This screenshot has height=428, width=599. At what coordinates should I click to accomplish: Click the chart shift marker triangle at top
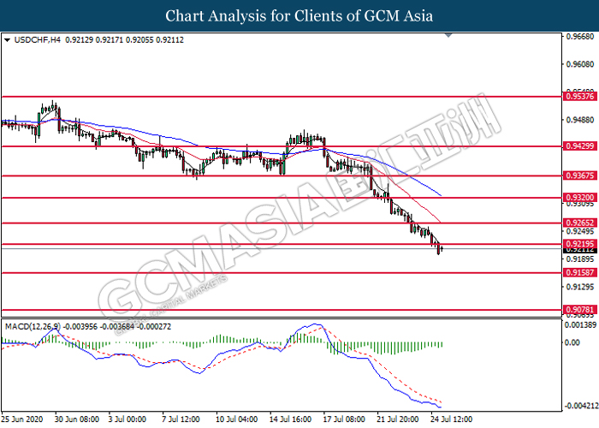click(x=448, y=35)
